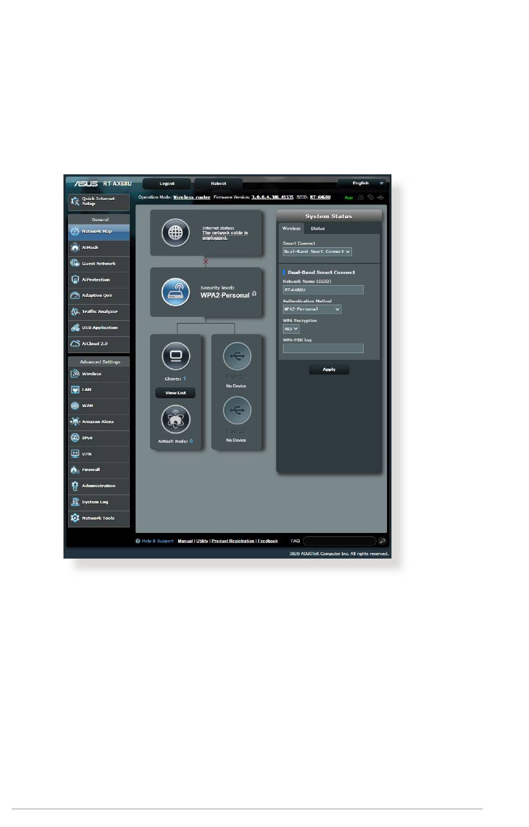The height and width of the screenshot is (827, 529).
Task: Click the Firewall flame icon
Action: coord(75,470)
